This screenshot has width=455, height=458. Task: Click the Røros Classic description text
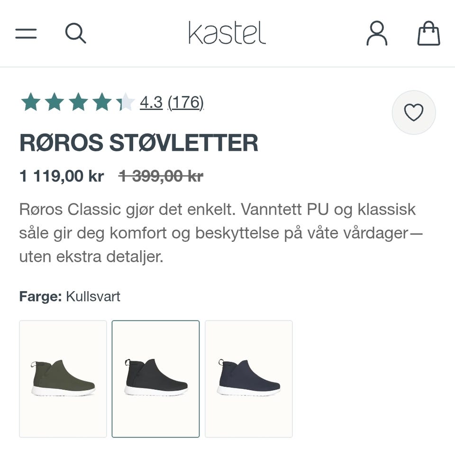[x=221, y=233]
